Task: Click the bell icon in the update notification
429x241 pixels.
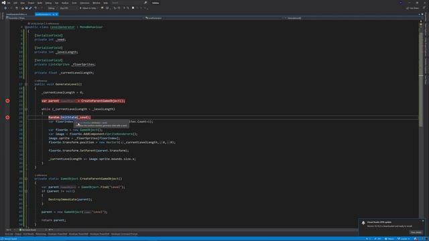Action: coord(363,223)
